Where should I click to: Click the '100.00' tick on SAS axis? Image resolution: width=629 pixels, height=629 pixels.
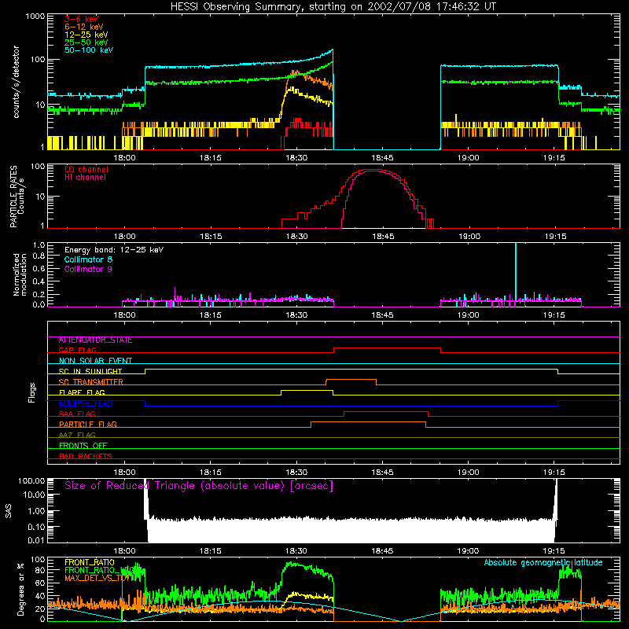click(x=31, y=481)
